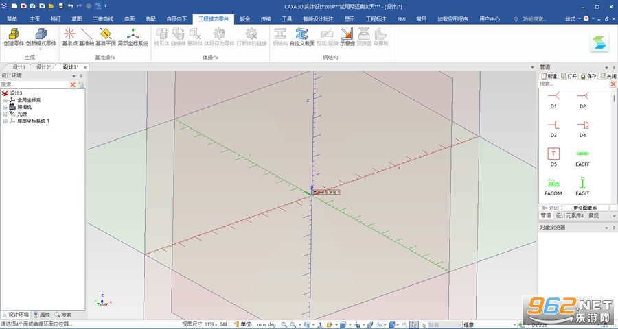Image resolution: width=618 pixels, height=329 pixels.
Task: Select the 基准点 datum point tool
Action: [70, 37]
